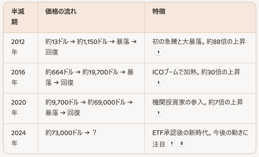Click citation badge 3 in the 2024 row
The width and height of the screenshot is (259, 157).
tap(182, 143)
